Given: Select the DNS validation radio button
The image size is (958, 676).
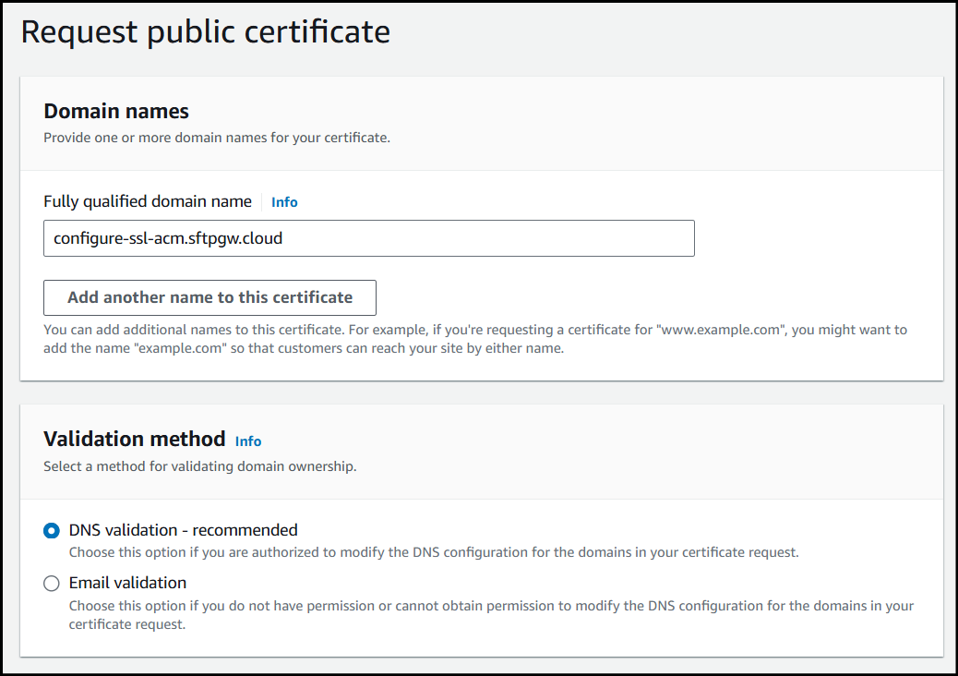Looking at the screenshot, I should (52, 530).
